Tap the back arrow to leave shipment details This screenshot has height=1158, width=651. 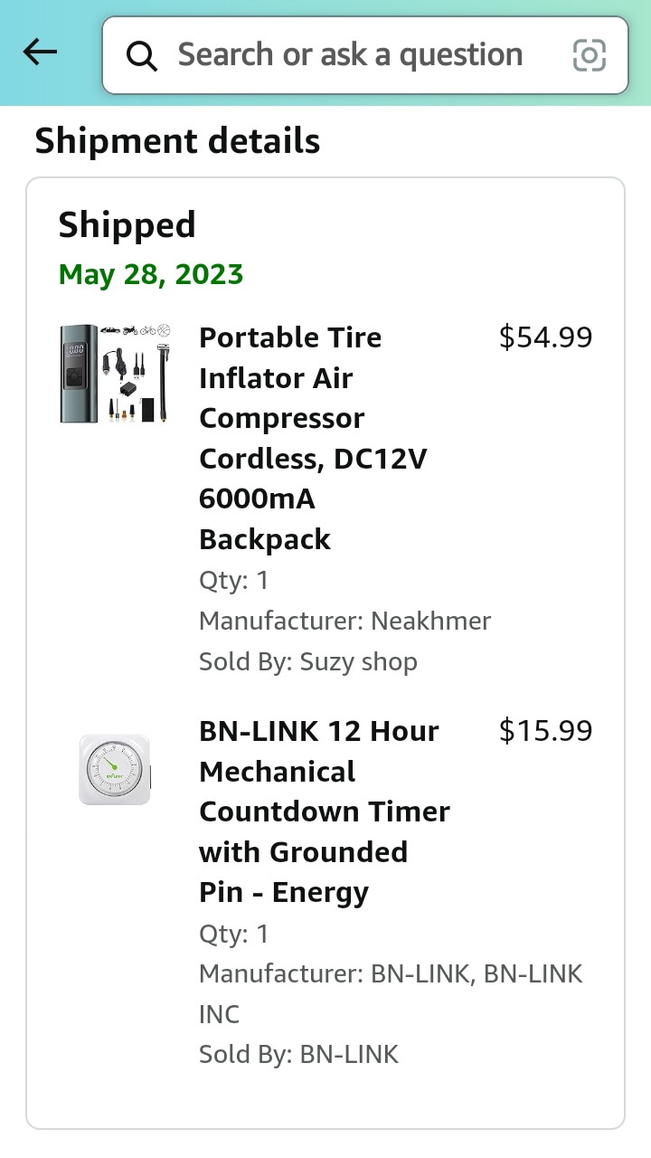(39, 52)
